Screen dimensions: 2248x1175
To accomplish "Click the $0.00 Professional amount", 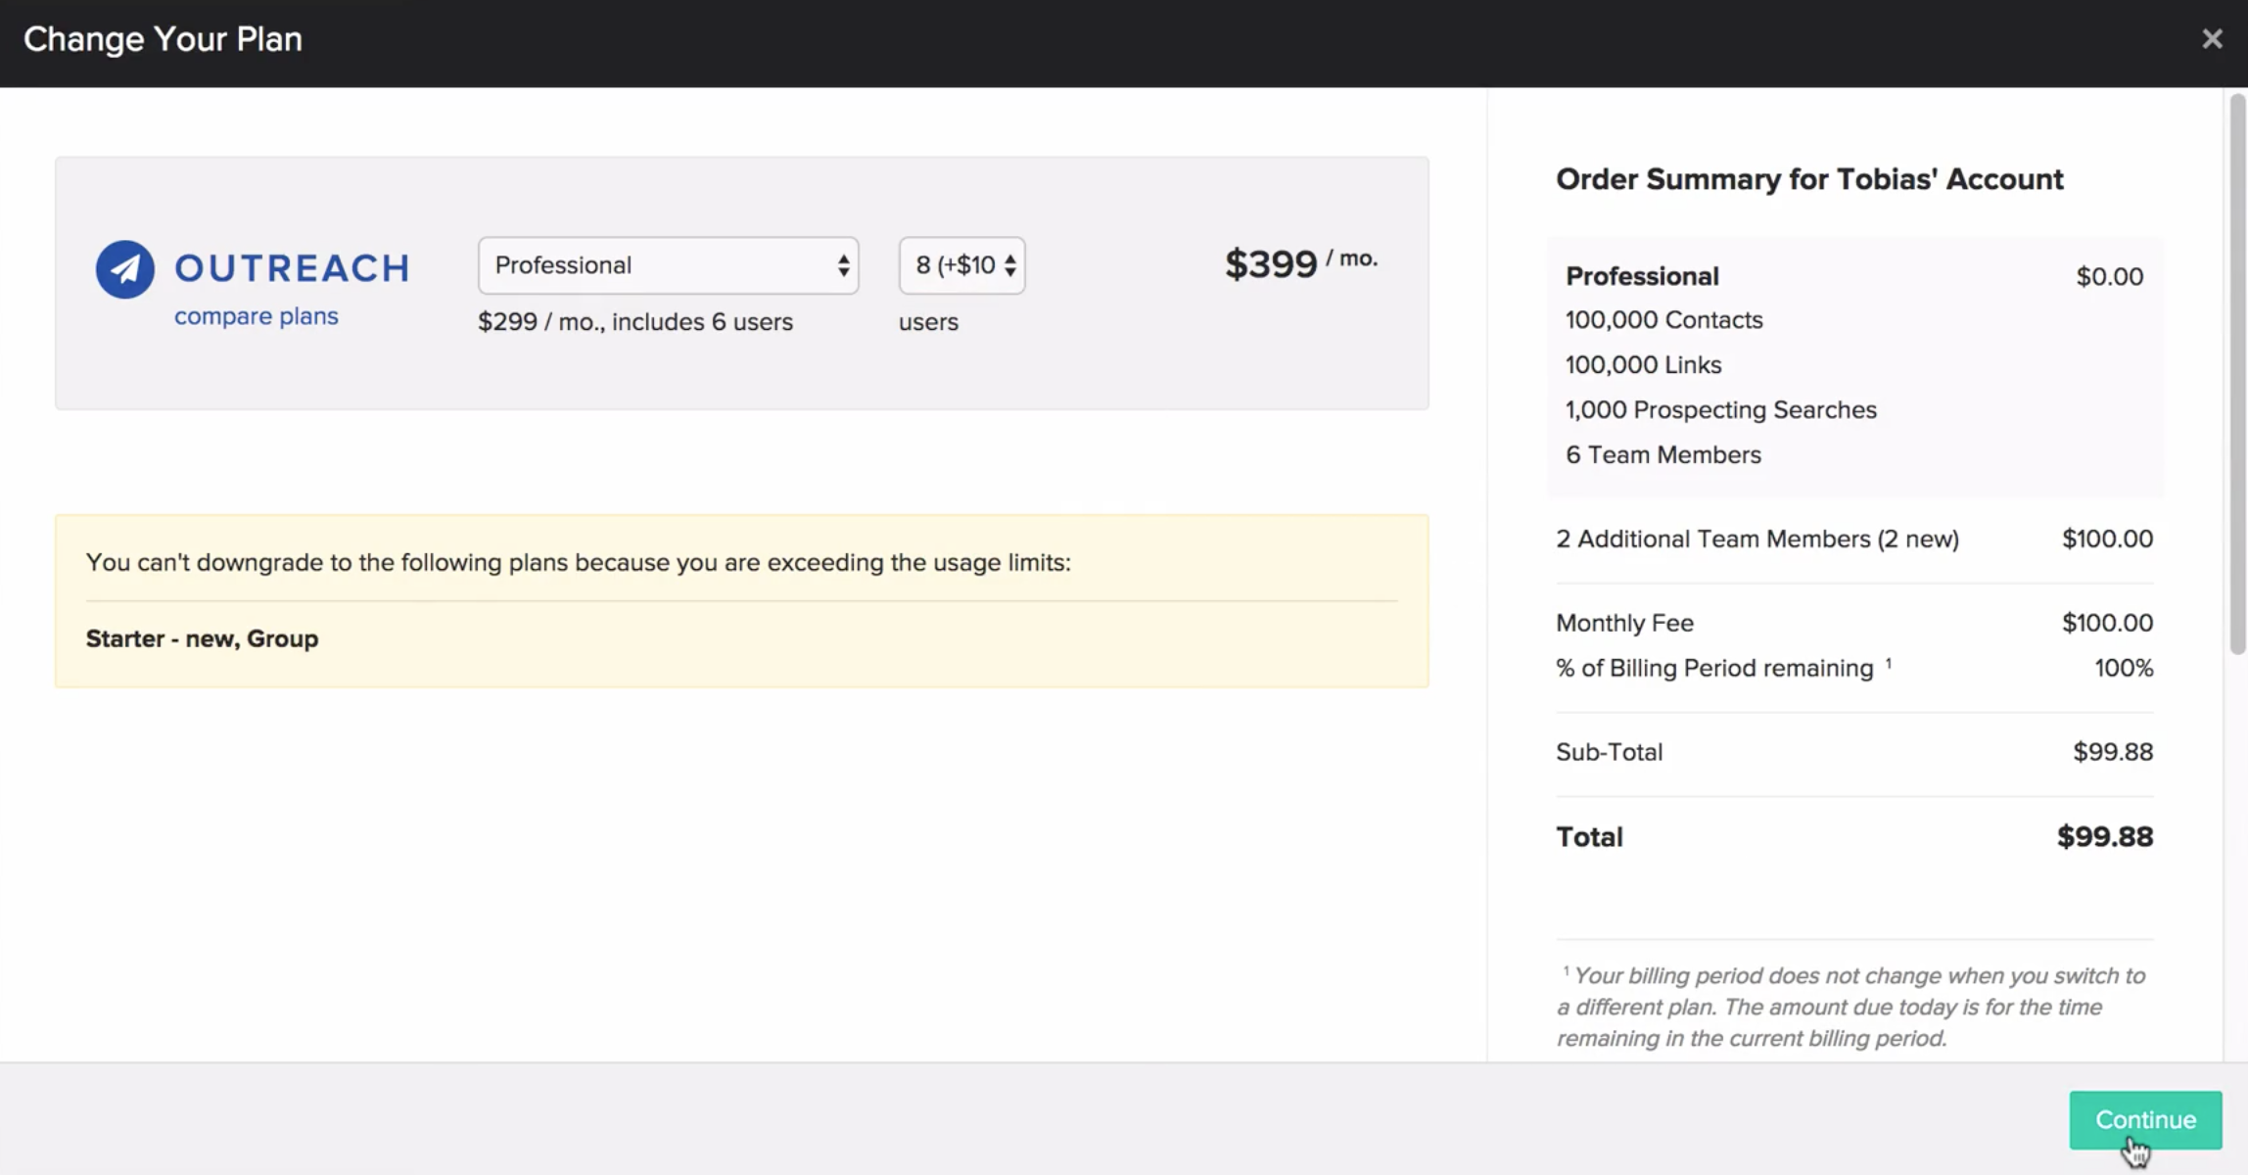I will [x=2110, y=276].
